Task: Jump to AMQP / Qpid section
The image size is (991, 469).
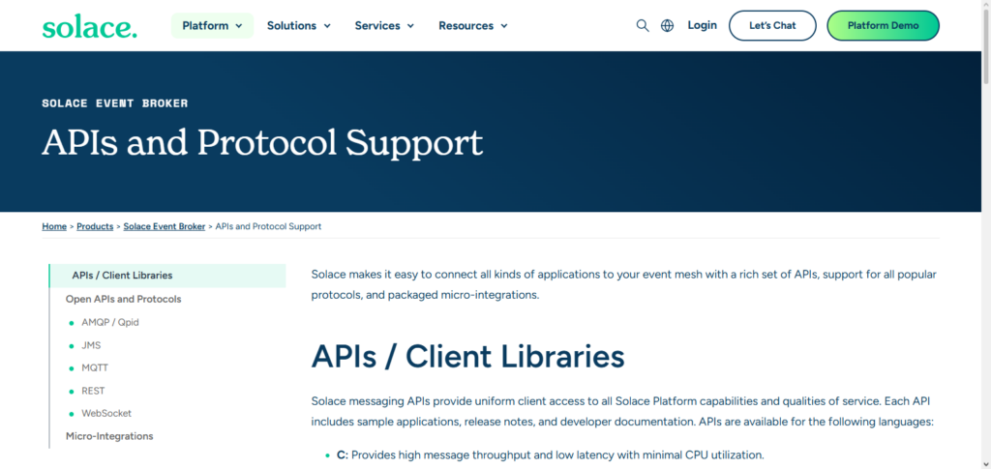Action: point(110,323)
